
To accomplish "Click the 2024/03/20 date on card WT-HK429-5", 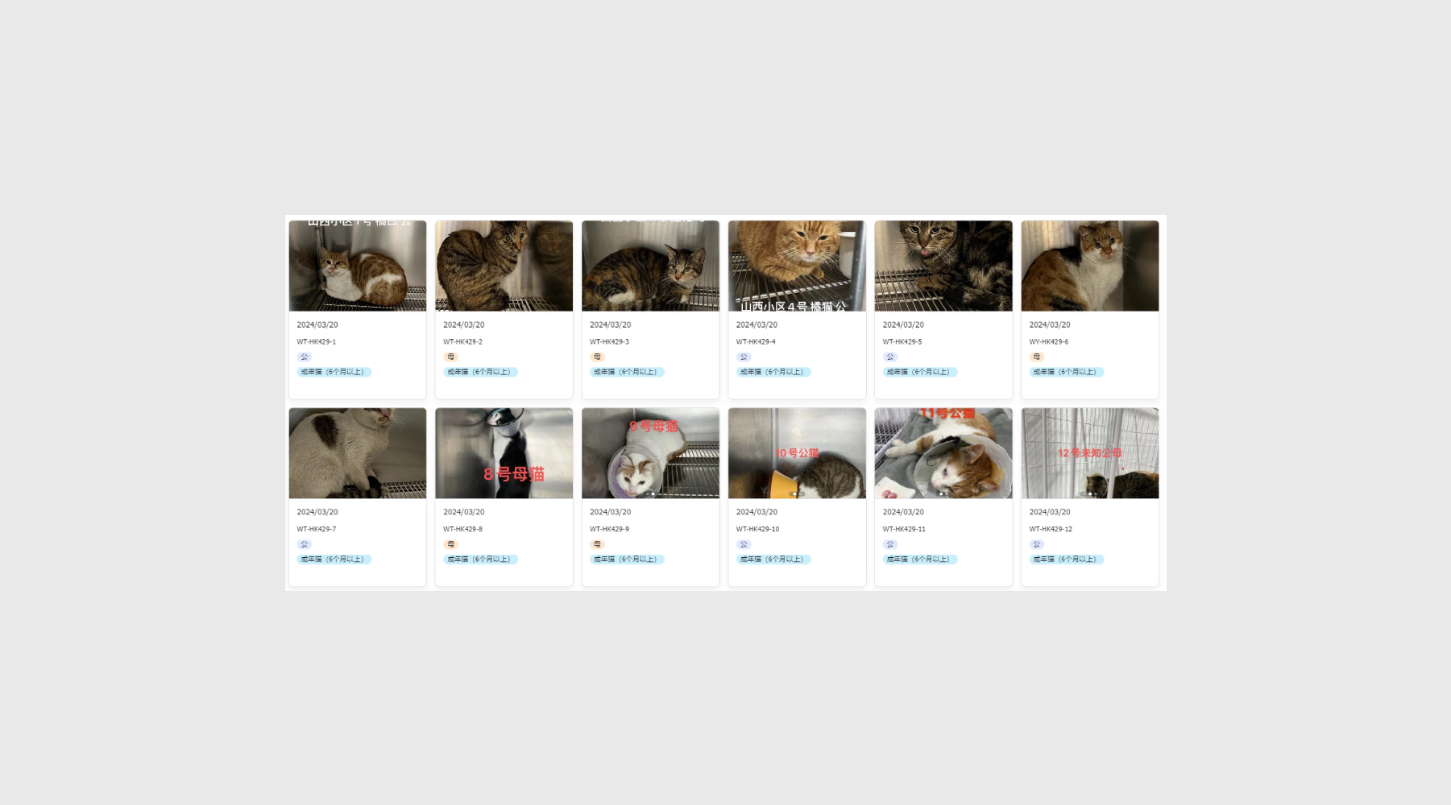I will (x=903, y=325).
